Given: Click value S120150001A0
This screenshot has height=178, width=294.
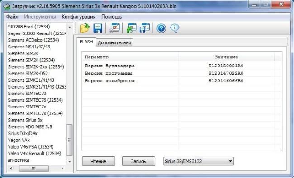Looking at the screenshot, I should 226,66.
